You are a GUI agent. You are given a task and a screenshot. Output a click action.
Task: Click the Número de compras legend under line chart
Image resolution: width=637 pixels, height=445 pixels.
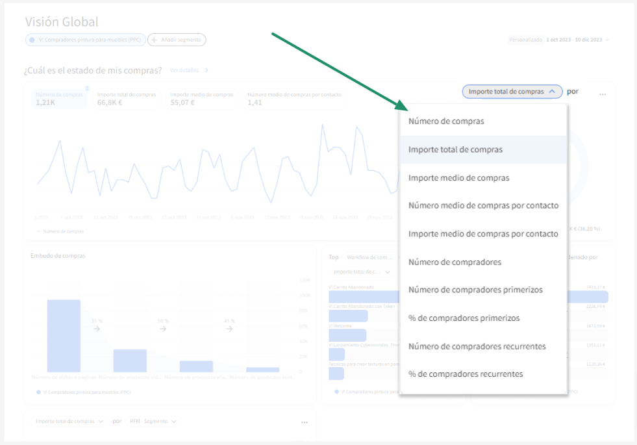[x=60, y=232]
